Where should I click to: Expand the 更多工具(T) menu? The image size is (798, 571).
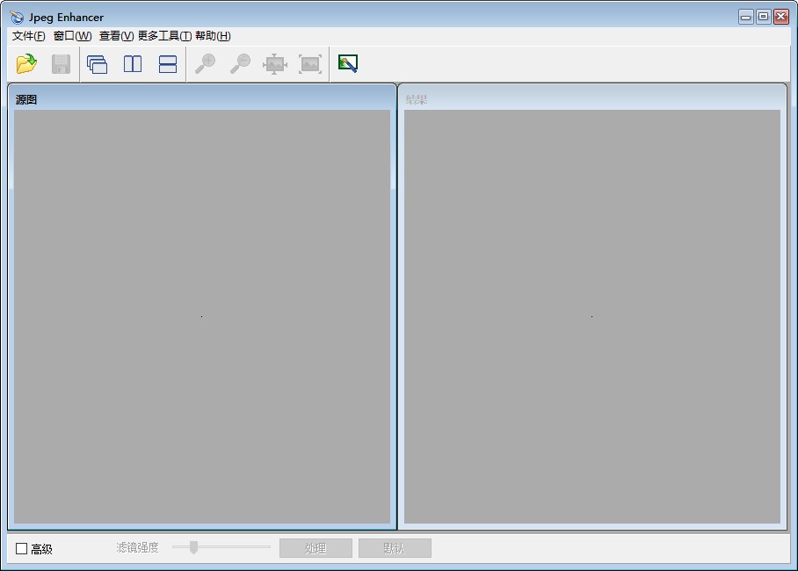164,36
